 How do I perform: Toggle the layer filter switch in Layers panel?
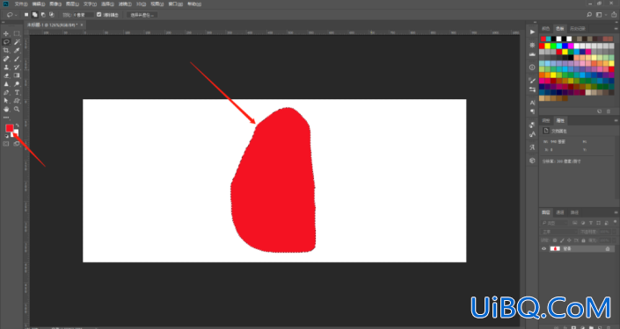click(x=615, y=222)
